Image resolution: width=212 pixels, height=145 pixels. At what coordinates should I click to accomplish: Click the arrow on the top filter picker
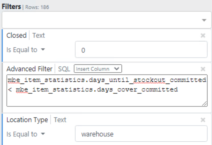coord(204,20)
